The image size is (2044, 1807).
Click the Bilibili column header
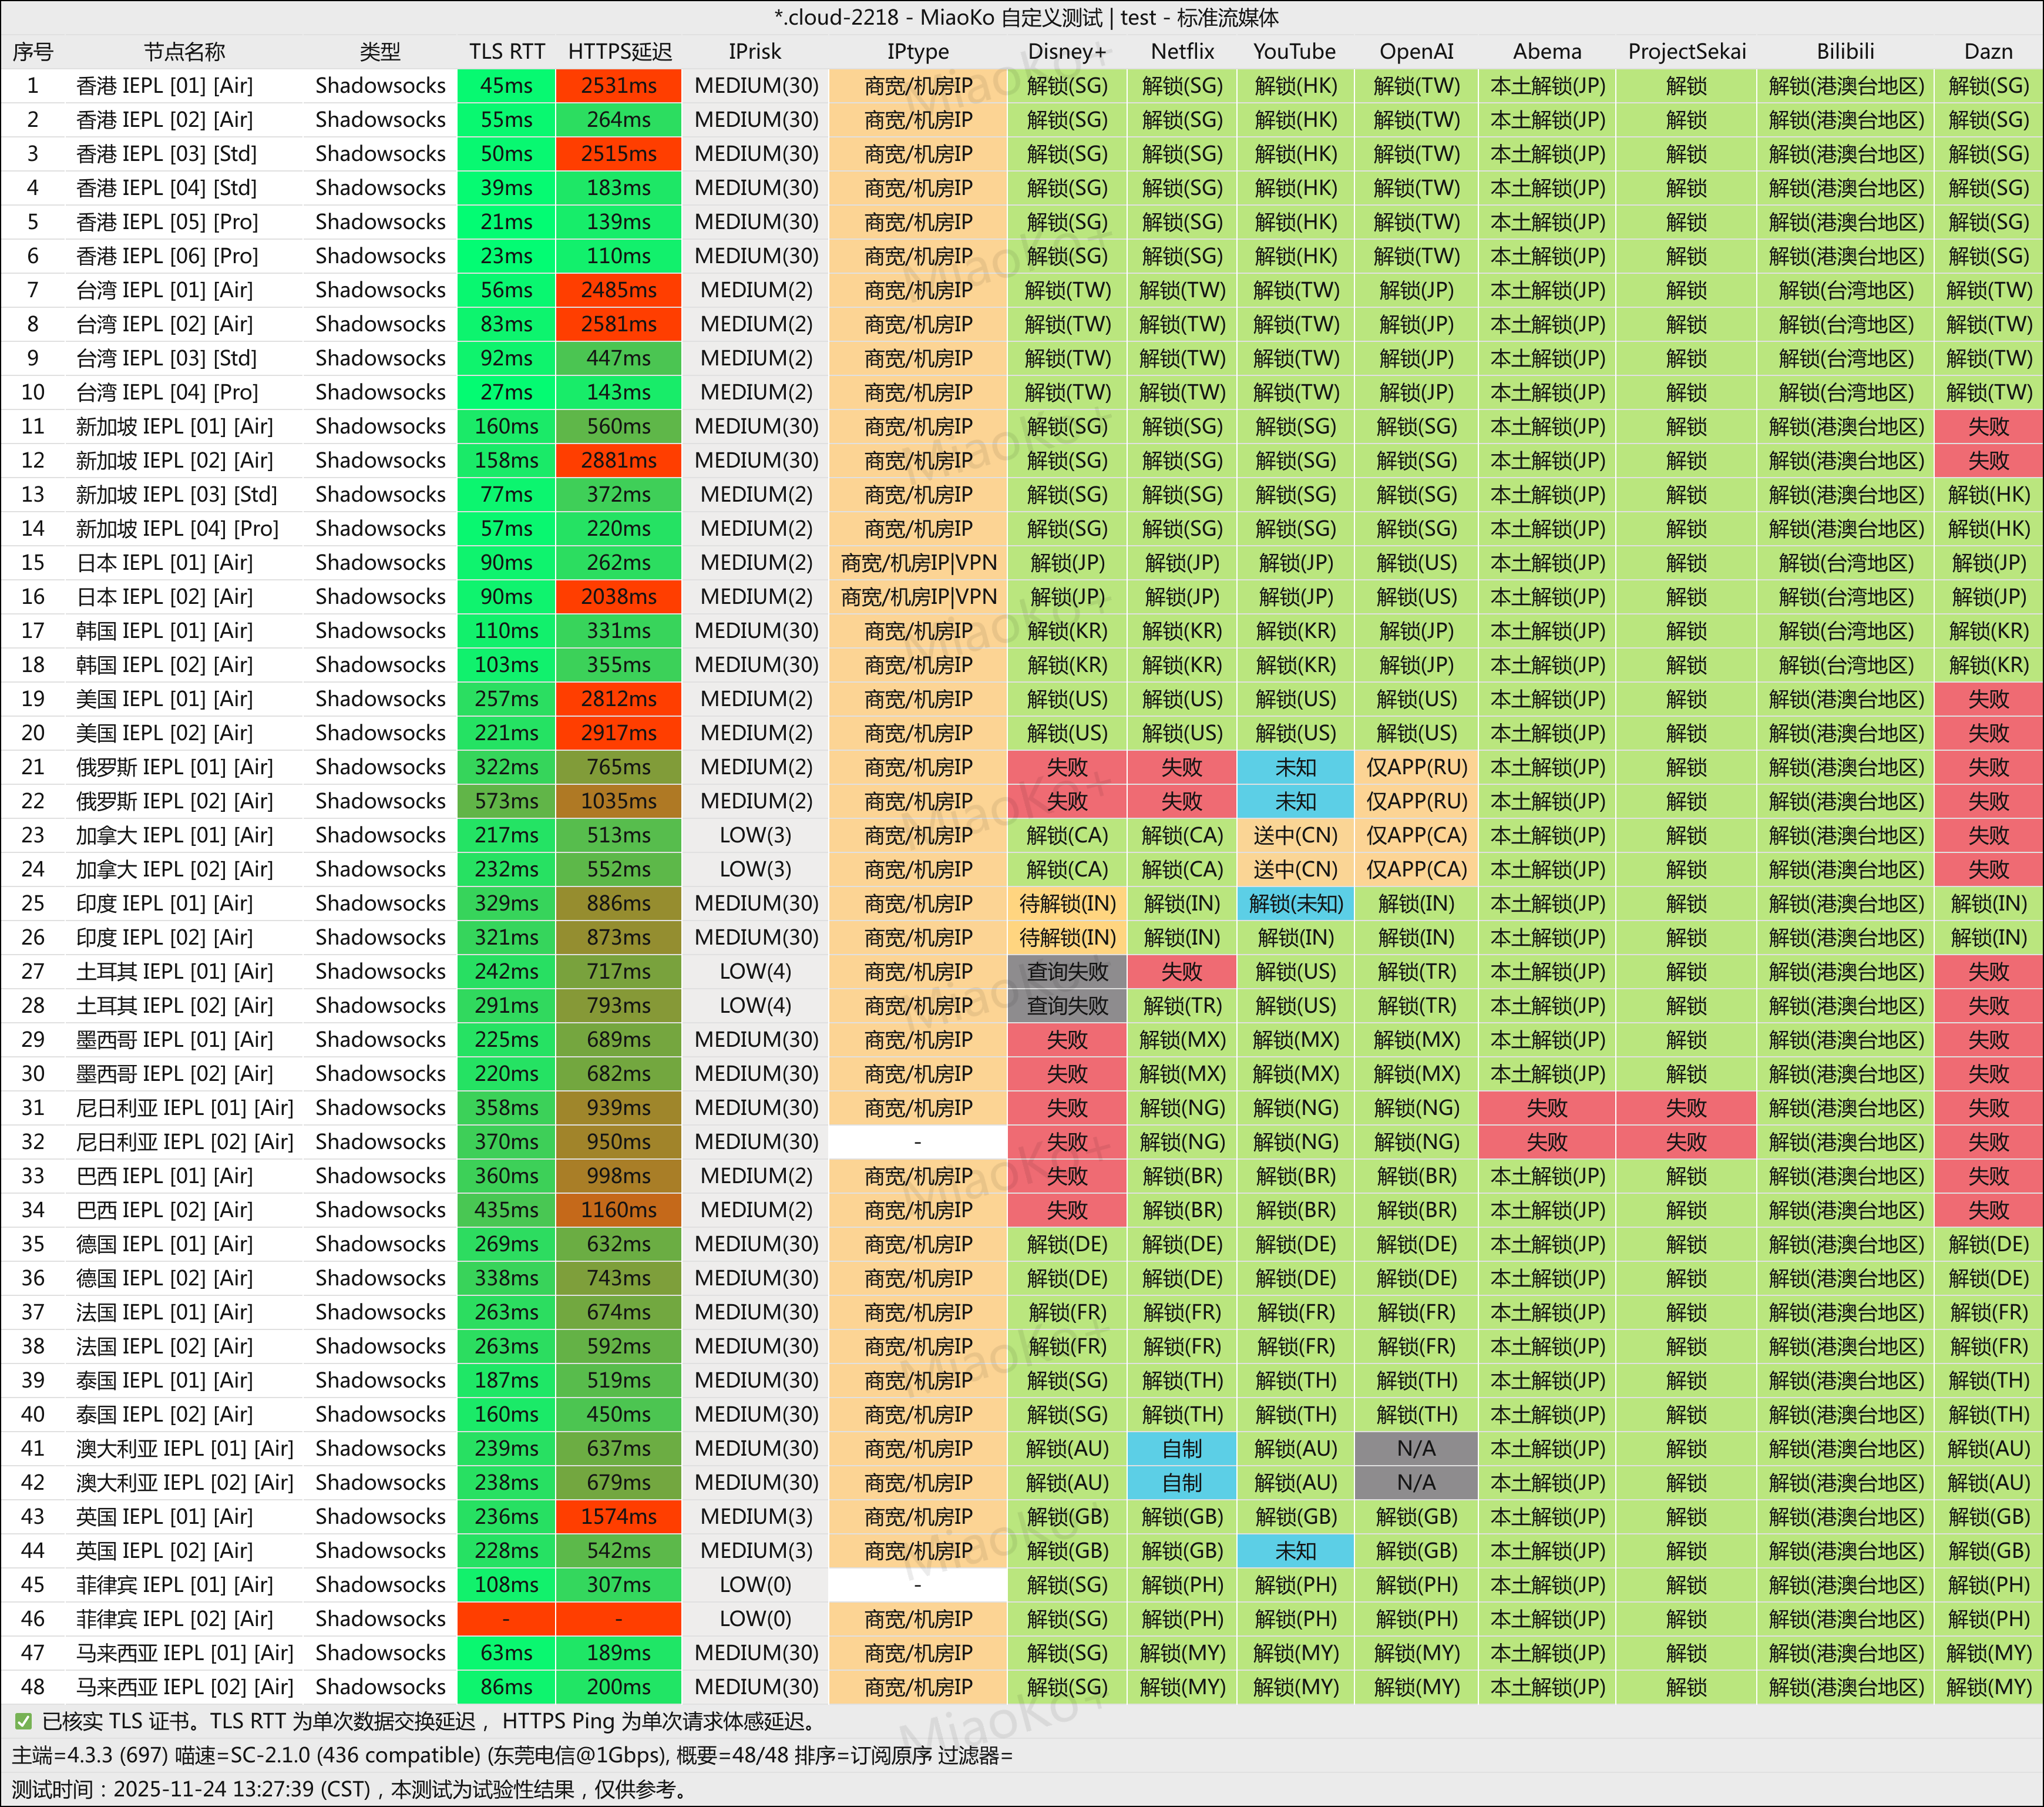(1845, 51)
